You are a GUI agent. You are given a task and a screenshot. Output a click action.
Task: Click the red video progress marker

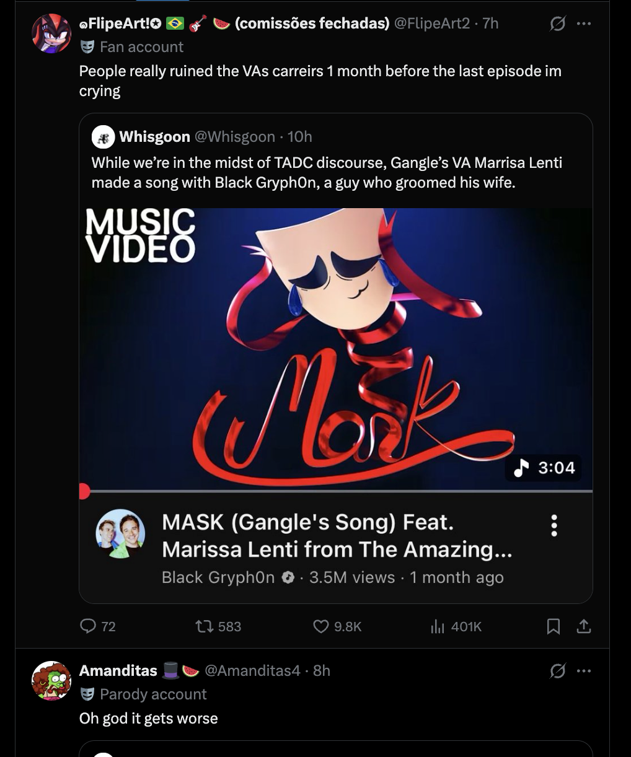click(84, 491)
